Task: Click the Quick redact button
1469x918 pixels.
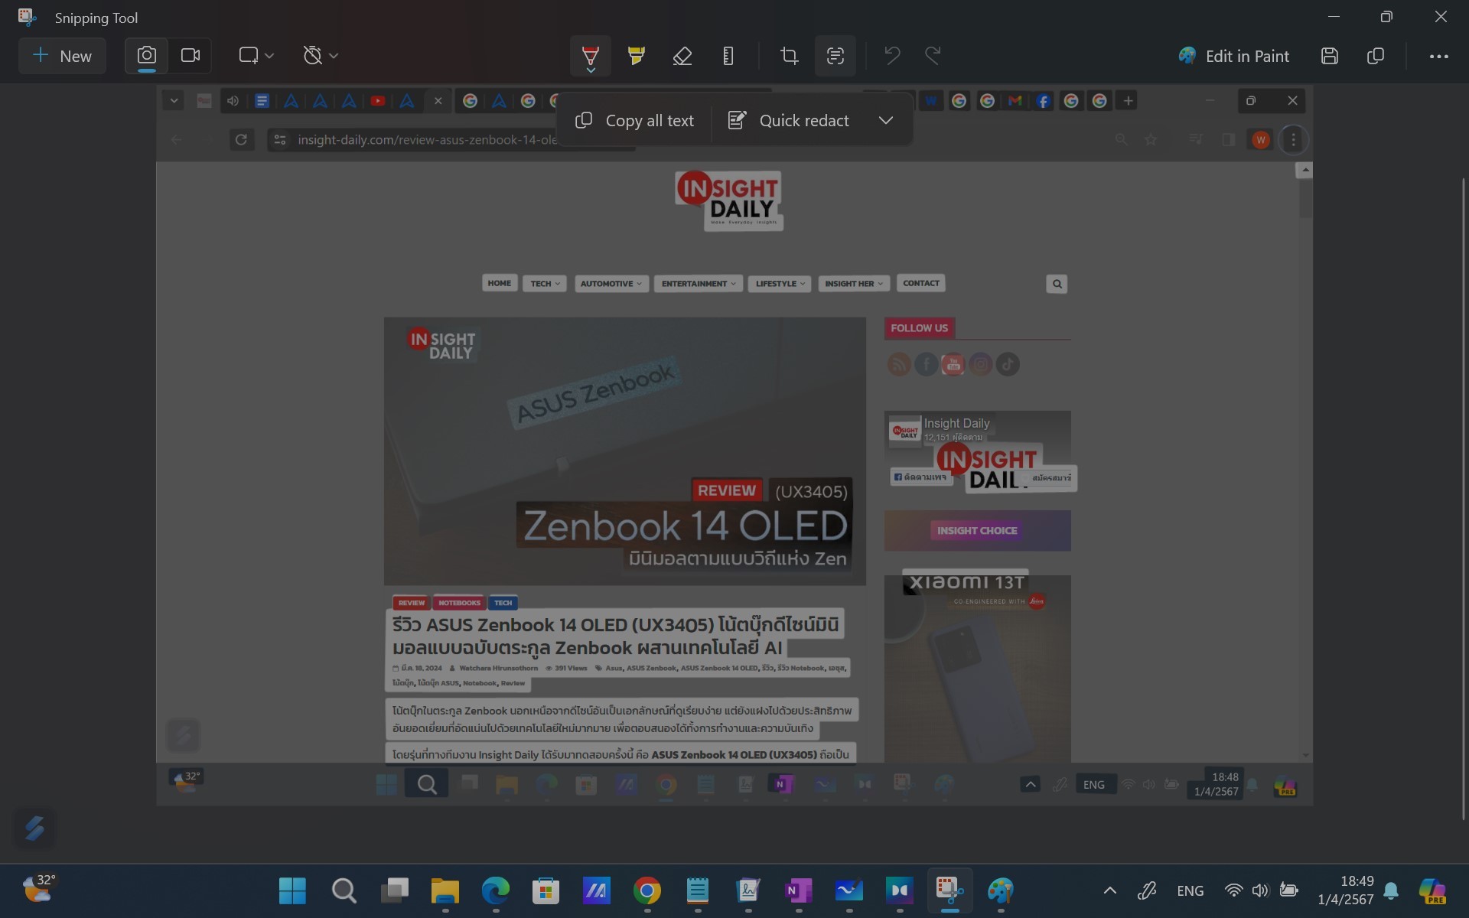Action: tap(789, 120)
